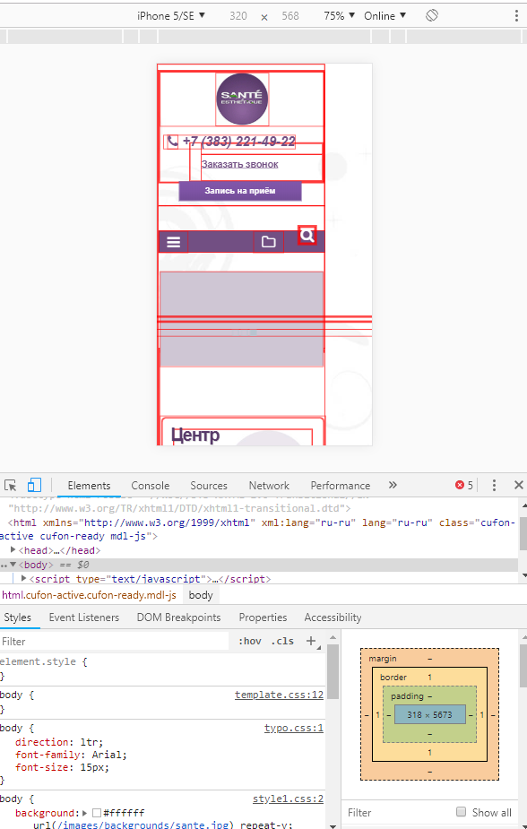The height and width of the screenshot is (829, 527).
Task: Click the 318 × 5673 content box
Action: click(x=429, y=715)
